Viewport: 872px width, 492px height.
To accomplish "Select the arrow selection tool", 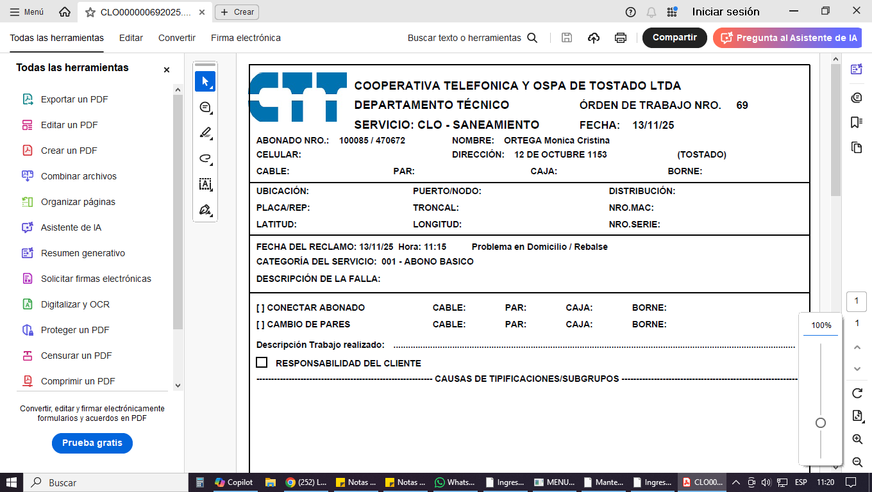I will 205,82.
